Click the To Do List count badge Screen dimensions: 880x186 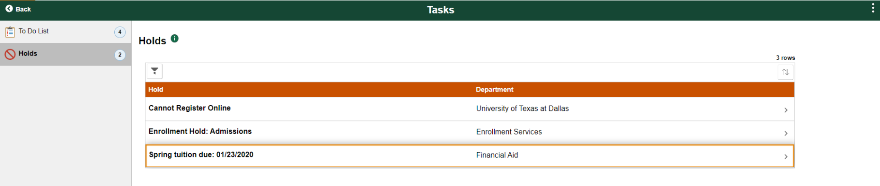coord(120,32)
